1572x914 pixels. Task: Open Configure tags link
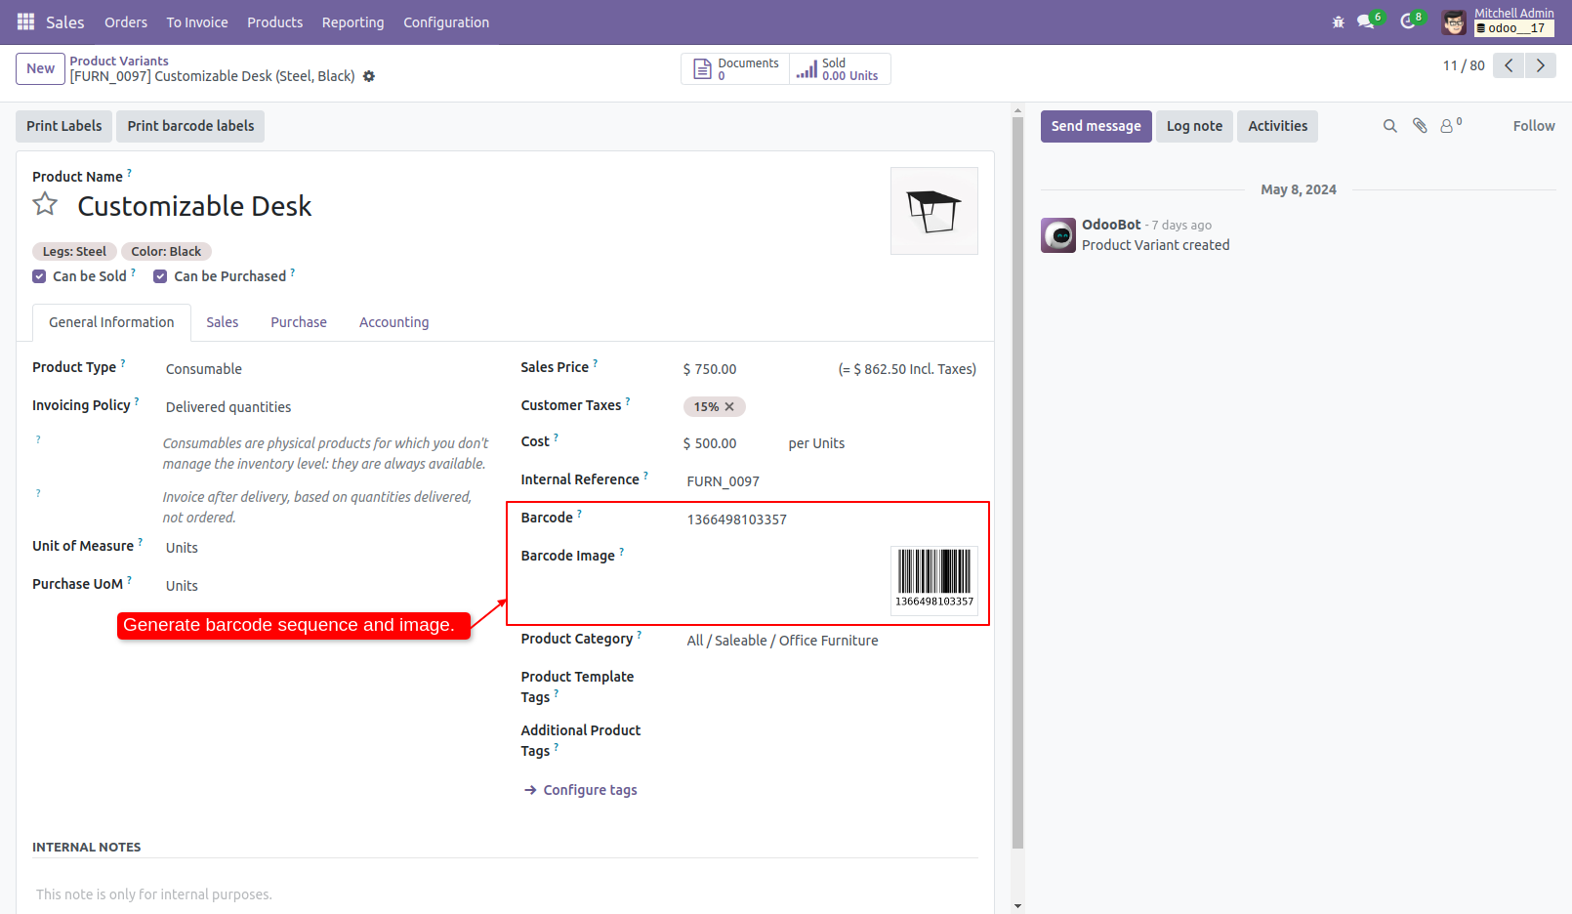tap(589, 789)
